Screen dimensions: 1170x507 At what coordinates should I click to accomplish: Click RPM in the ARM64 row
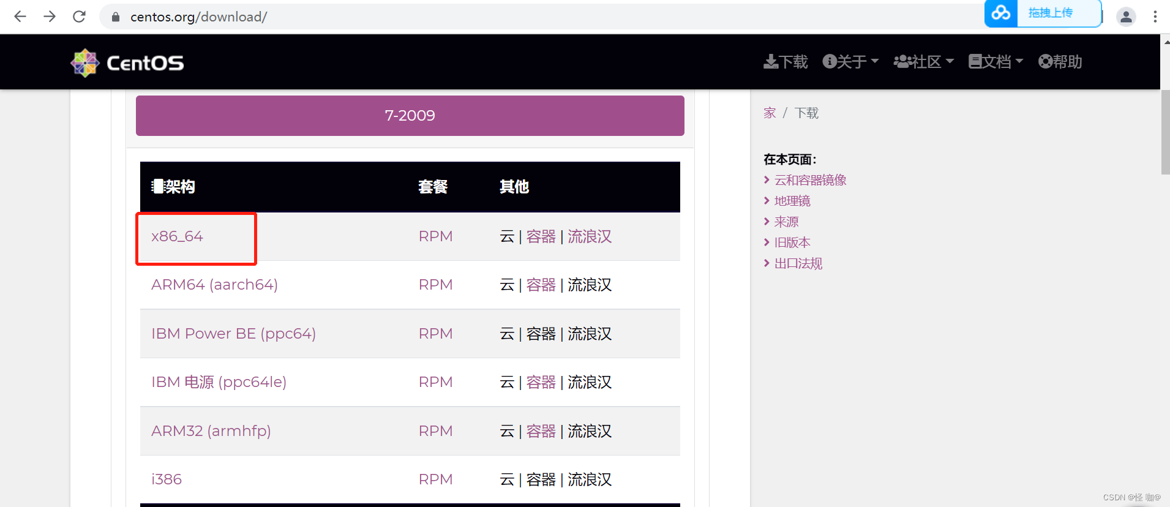[435, 285]
